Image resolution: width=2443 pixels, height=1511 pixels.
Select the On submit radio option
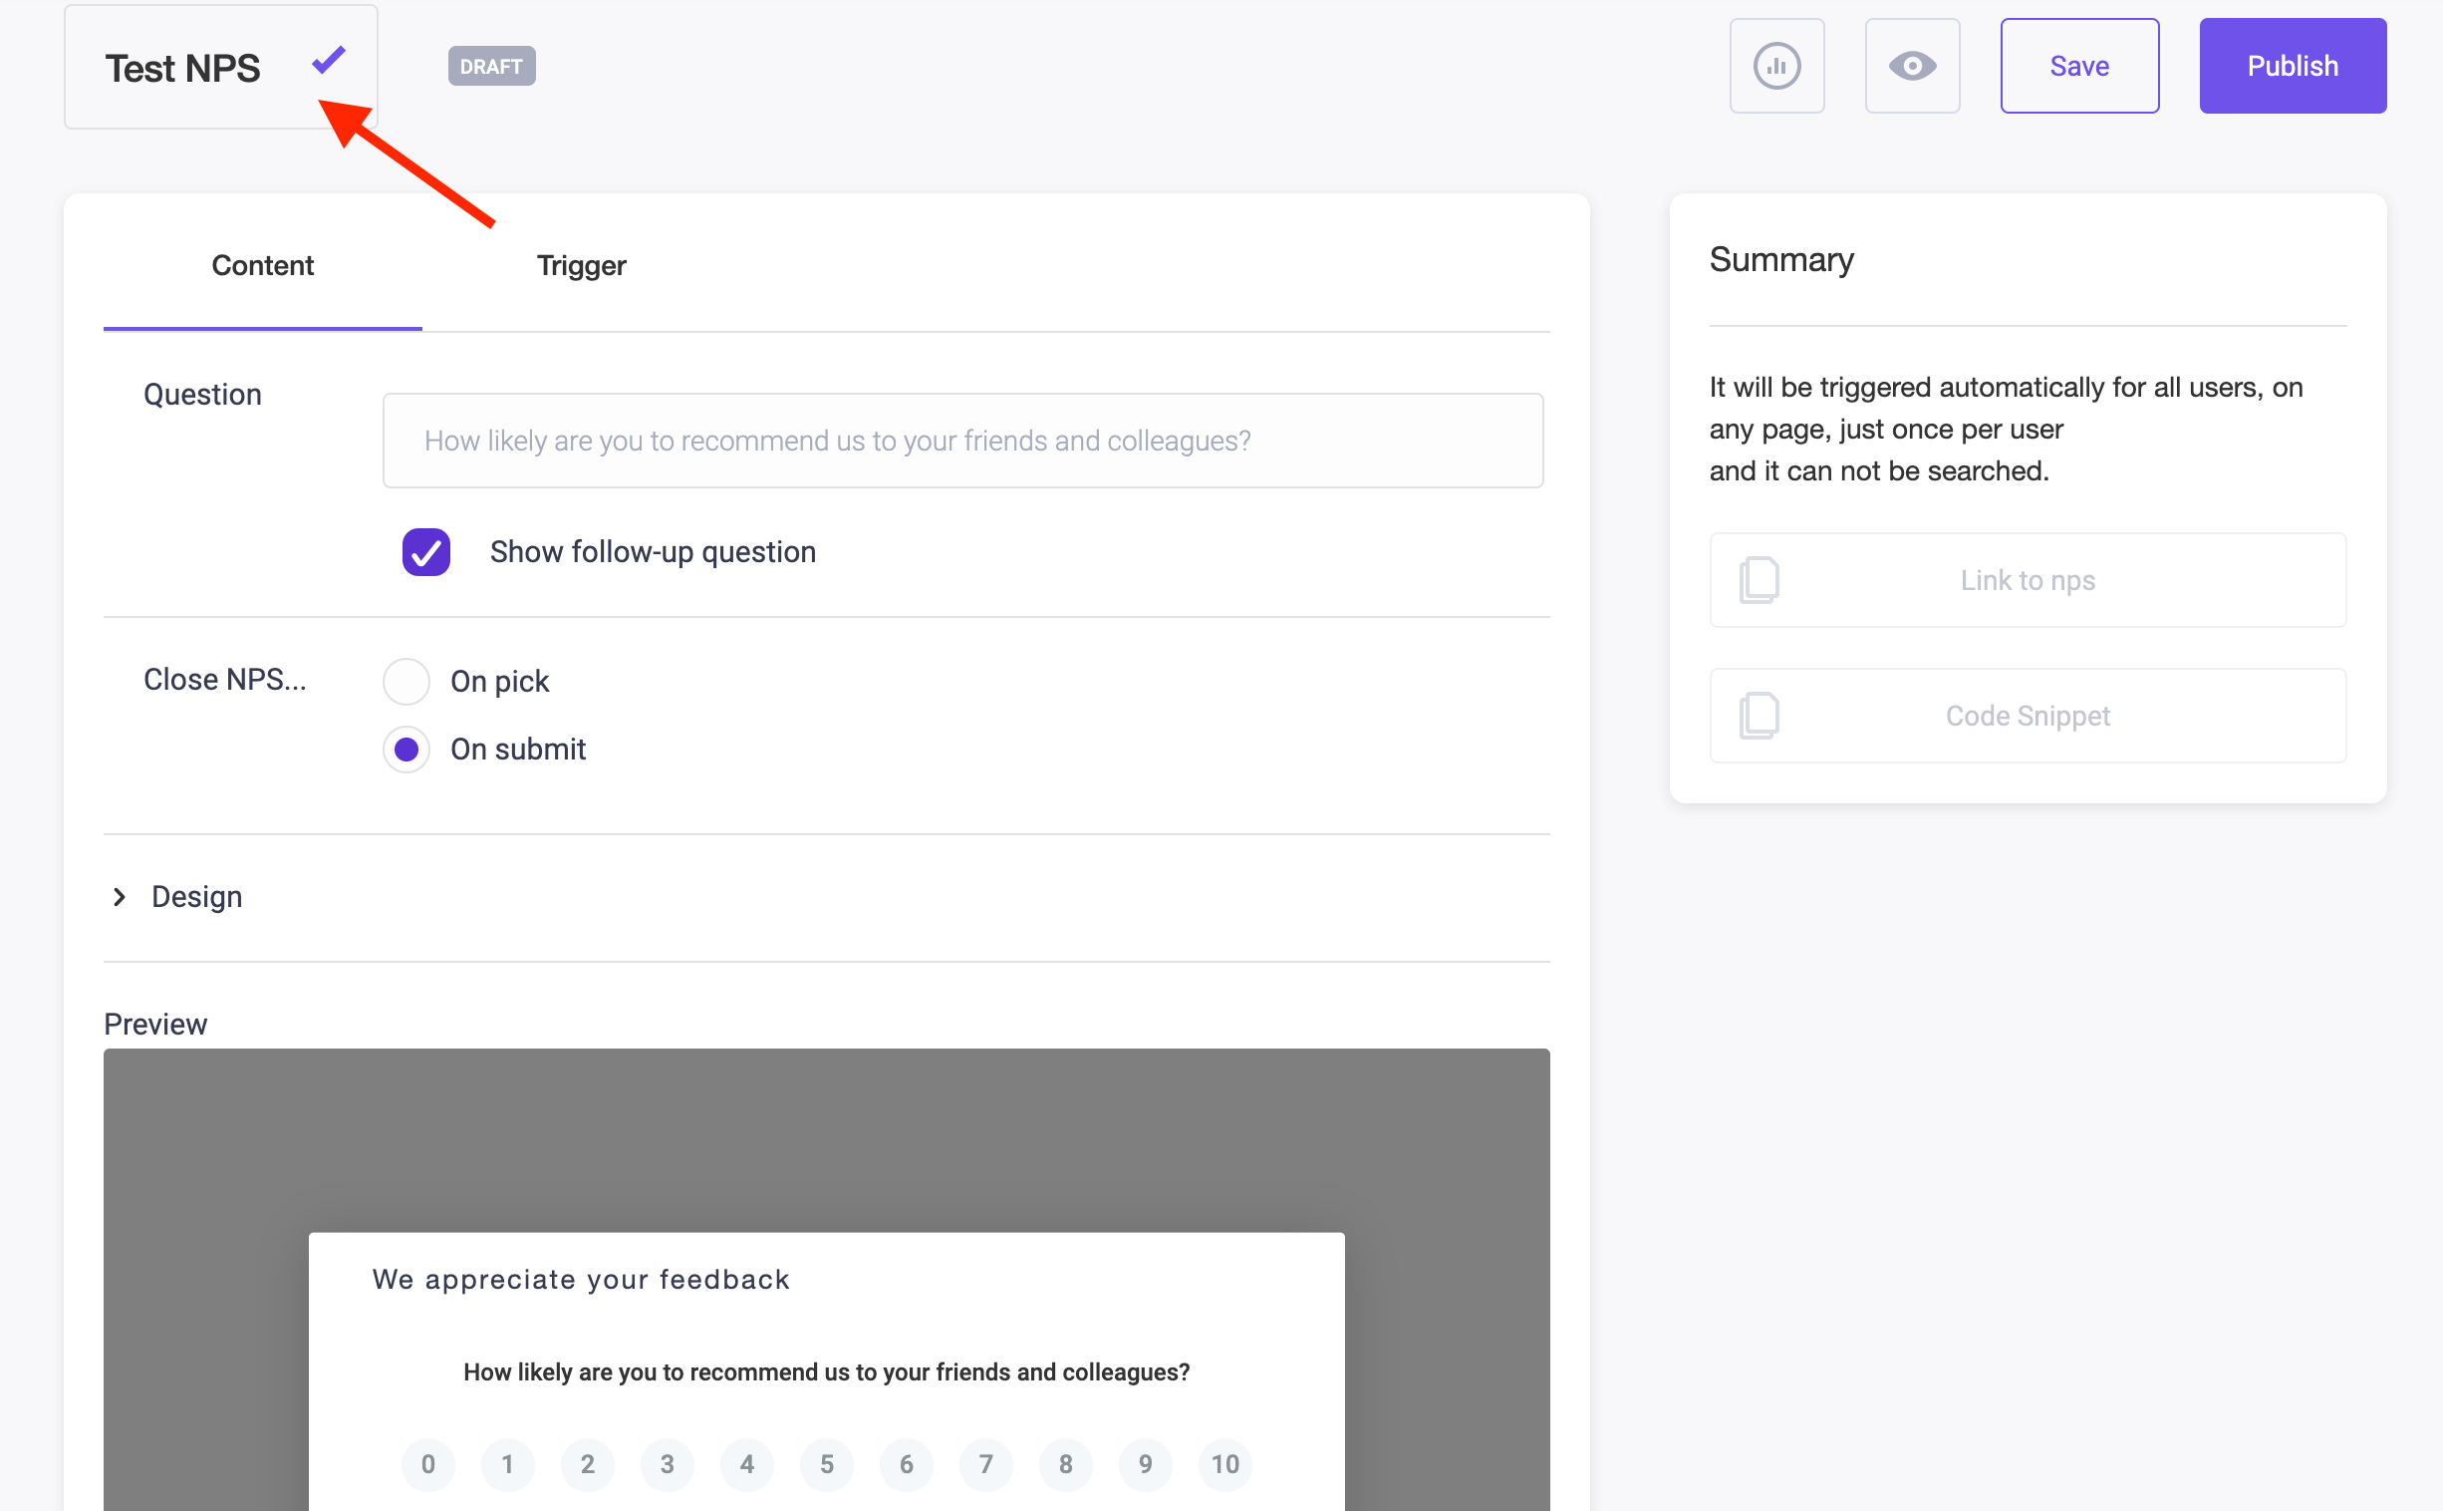click(407, 750)
